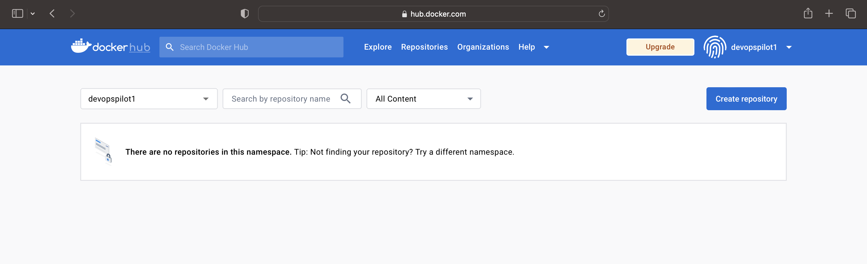Click "There are no repositories in this namespace." text

(208, 152)
